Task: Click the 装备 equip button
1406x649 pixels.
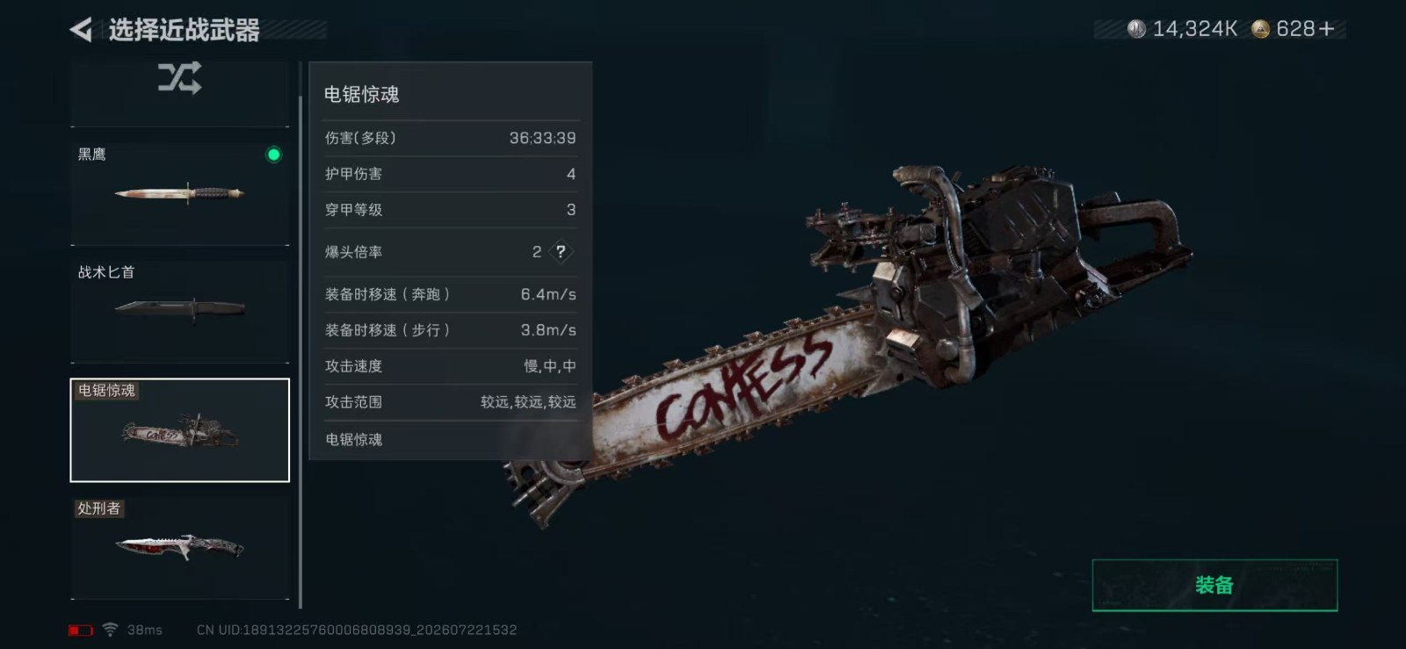Action: [x=1214, y=585]
